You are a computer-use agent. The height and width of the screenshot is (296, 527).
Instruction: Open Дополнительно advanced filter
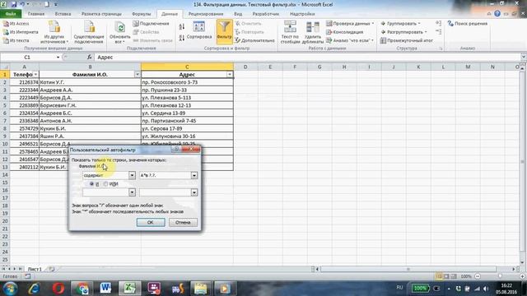point(254,40)
